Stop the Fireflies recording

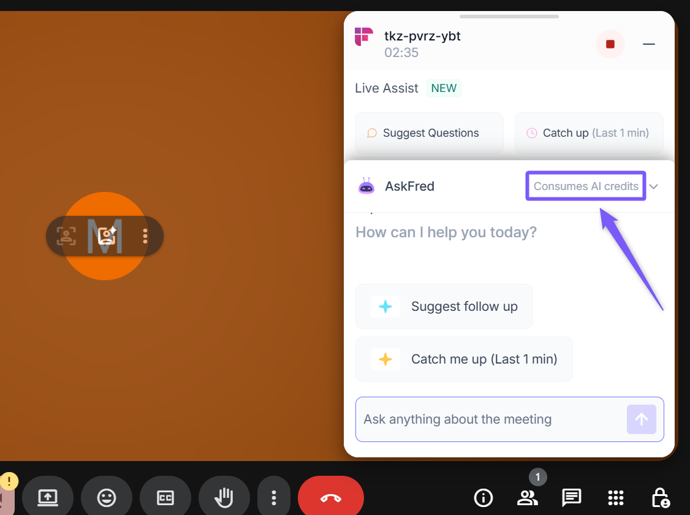610,44
